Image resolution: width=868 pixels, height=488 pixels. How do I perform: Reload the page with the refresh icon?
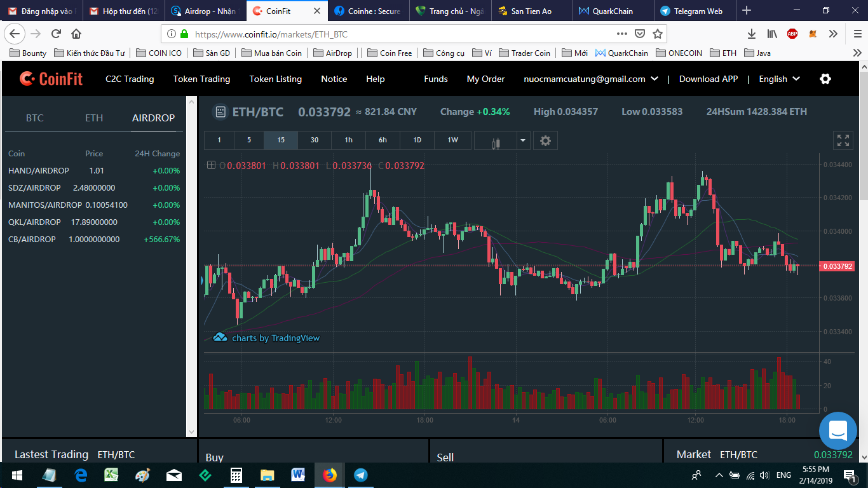pyautogui.click(x=57, y=34)
